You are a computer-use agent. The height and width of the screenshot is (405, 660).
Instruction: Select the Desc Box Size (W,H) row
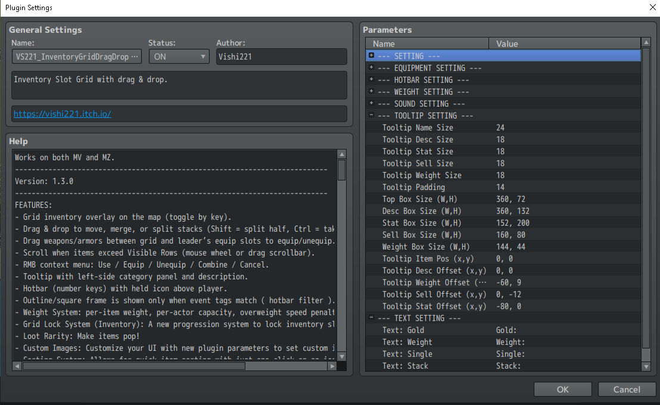pos(503,211)
